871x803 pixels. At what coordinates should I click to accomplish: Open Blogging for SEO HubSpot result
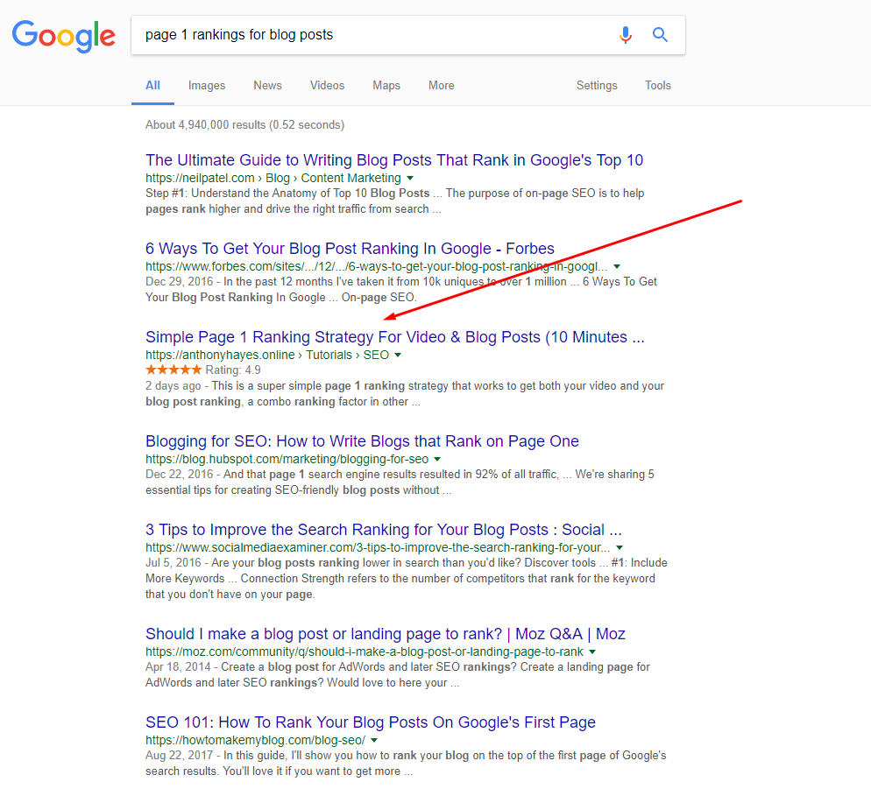pos(362,441)
